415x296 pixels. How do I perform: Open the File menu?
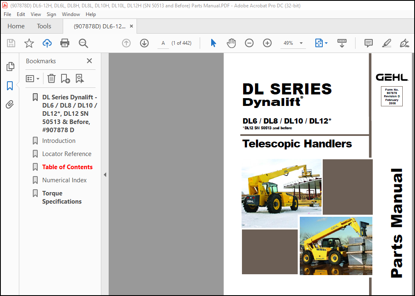pyautogui.click(x=7, y=14)
